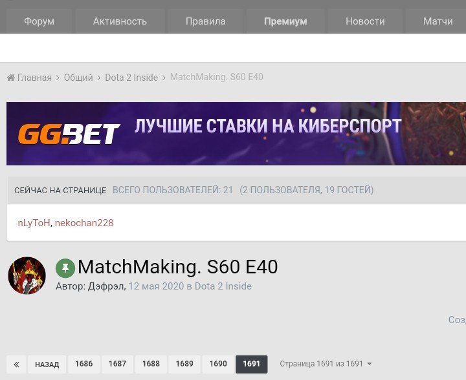Switch to the Активность tab
466x380 pixels.
(x=120, y=21)
